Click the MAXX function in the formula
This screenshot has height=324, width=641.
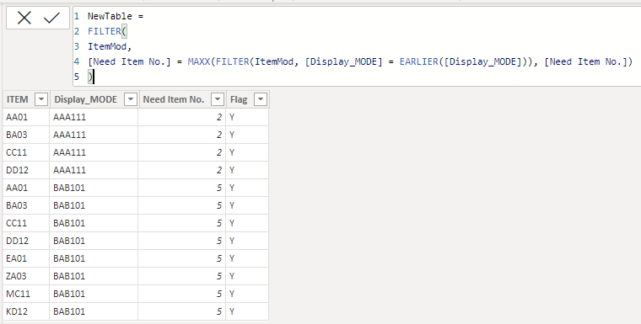199,61
